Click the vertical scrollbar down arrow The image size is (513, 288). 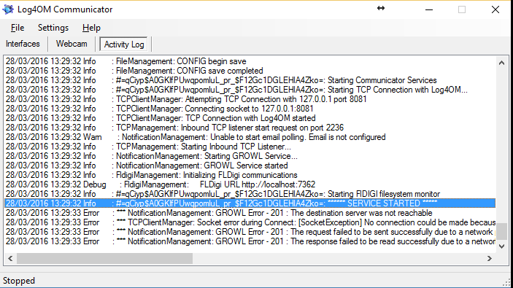(x=501, y=246)
